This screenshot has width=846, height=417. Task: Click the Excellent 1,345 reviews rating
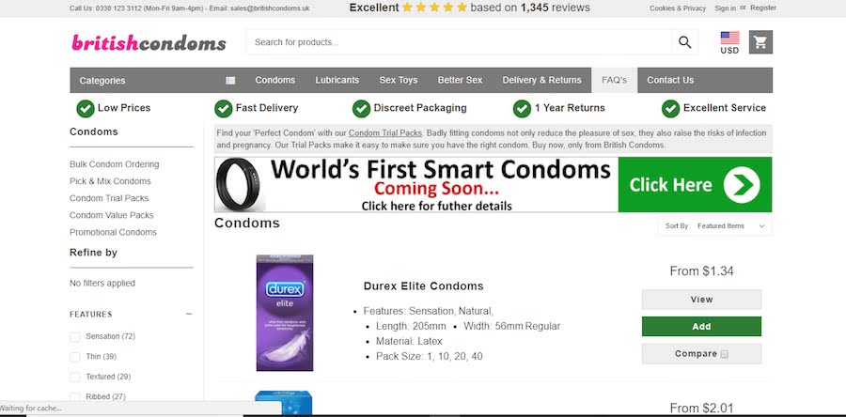[x=469, y=8]
